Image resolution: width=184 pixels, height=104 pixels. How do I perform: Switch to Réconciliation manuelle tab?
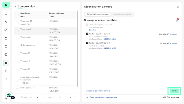tap(122, 14)
